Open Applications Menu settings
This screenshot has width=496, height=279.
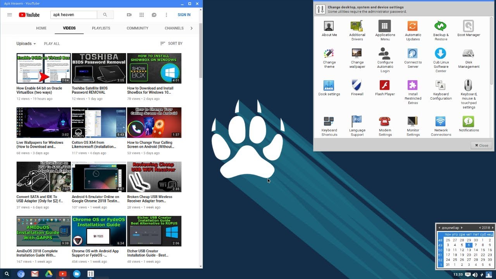point(385,31)
